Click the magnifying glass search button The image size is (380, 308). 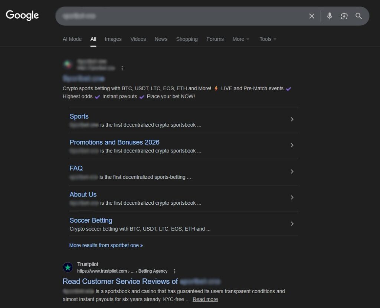(x=358, y=16)
